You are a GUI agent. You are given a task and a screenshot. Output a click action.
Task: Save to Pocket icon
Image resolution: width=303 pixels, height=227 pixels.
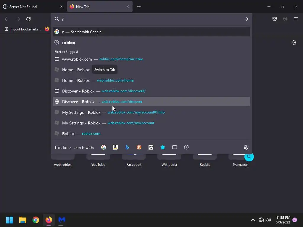(275, 19)
